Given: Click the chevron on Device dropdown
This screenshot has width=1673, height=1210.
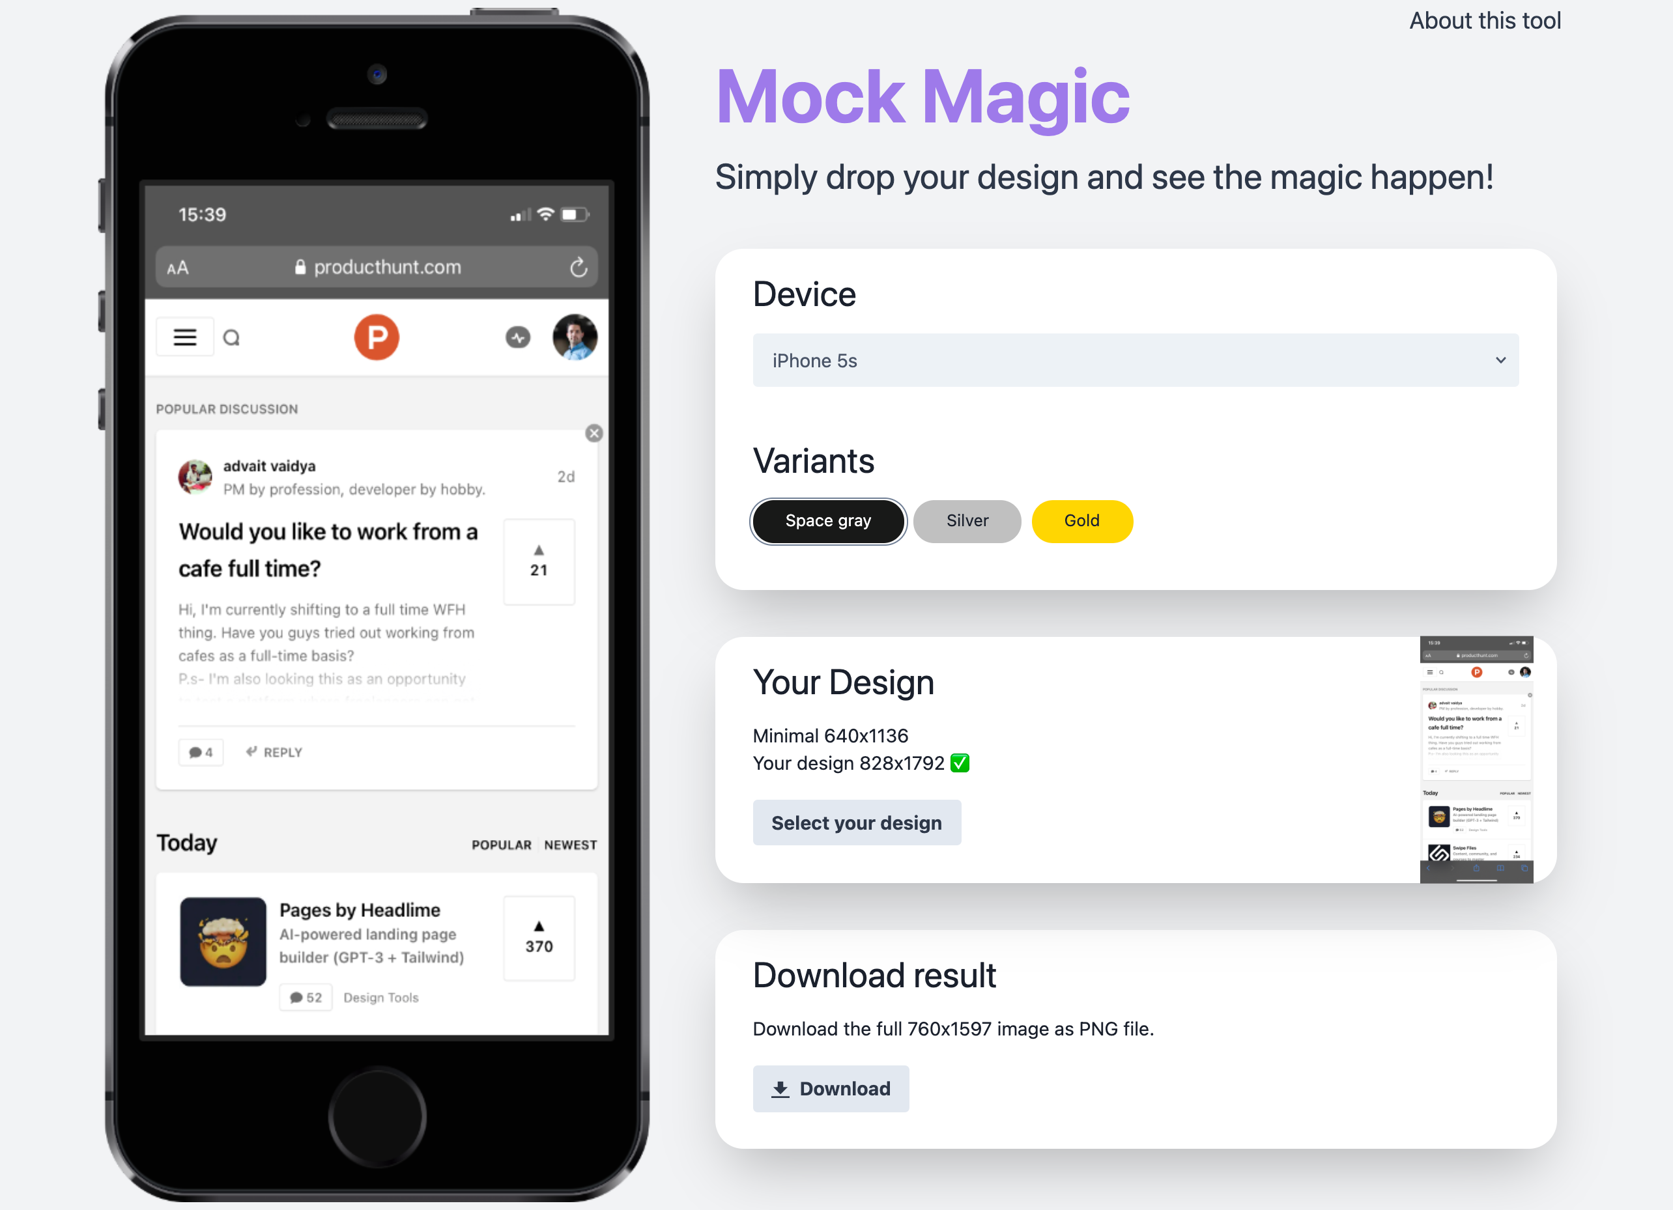Looking at the screenshot, I should coord(1499,361).
